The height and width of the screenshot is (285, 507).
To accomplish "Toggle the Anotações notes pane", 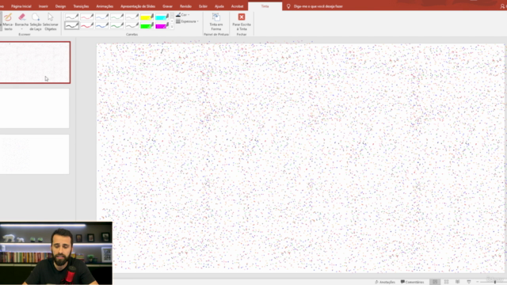I will pos(385,282).
